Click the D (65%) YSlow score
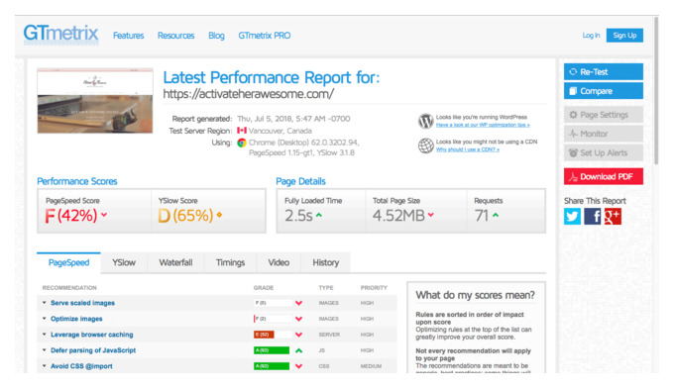 click(x=185, y=216)
